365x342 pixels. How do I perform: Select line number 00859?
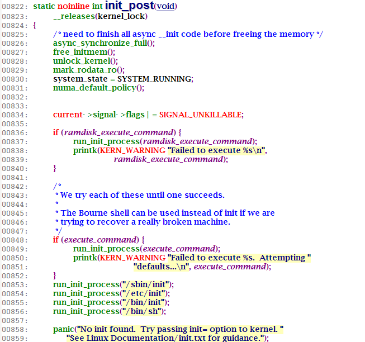click(x=14, y=338)
